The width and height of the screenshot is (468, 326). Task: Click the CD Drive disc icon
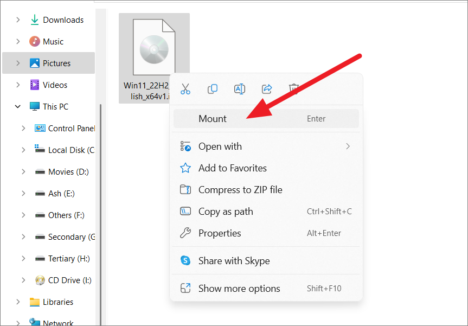[x=40, y=280]
